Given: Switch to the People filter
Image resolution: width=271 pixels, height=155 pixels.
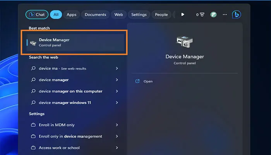Looking at the screenshot, I should pos(161,15).
